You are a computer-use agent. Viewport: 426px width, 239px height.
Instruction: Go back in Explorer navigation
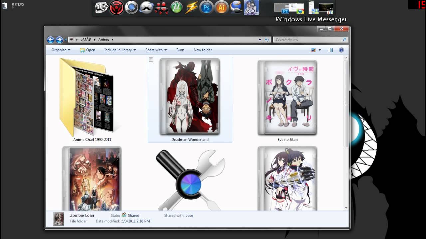[x=51, y=40]
